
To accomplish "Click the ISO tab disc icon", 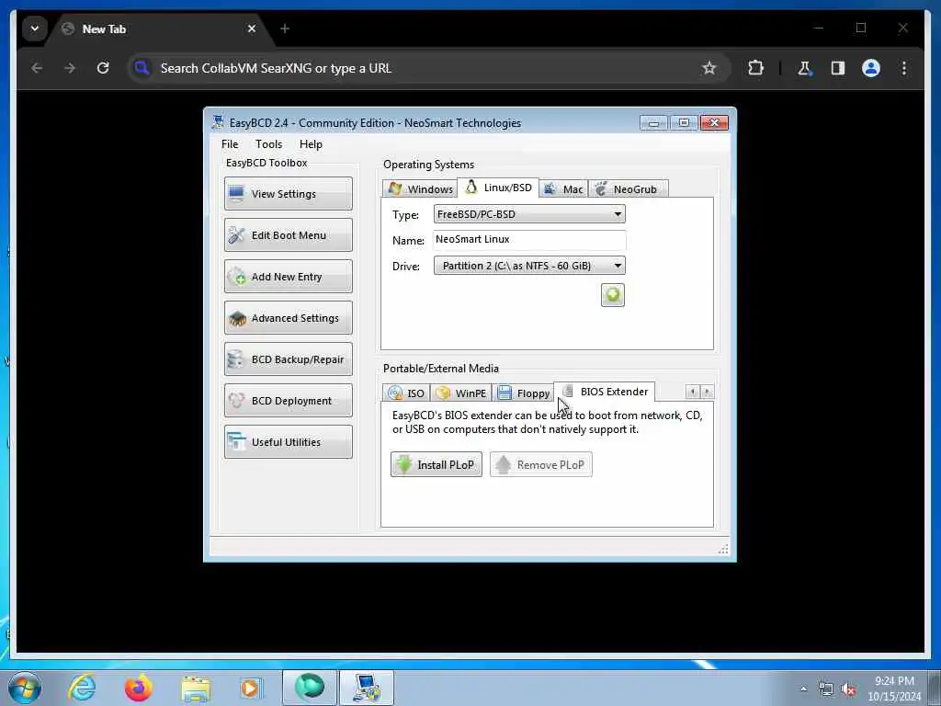I will pyautogui.click(x=395, y=393).
